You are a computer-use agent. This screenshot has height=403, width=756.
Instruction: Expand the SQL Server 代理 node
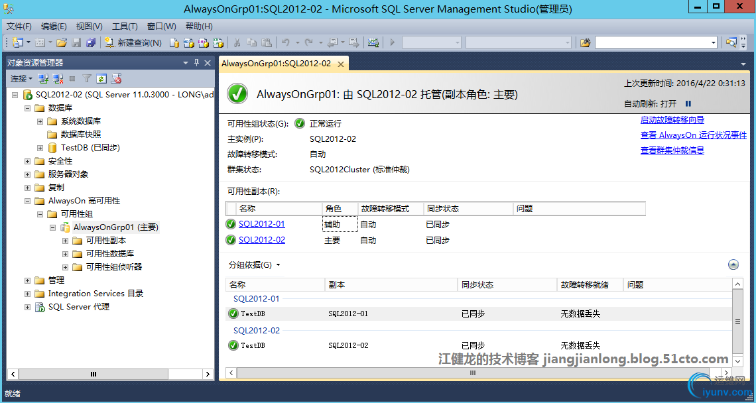(x=27, y=307)
